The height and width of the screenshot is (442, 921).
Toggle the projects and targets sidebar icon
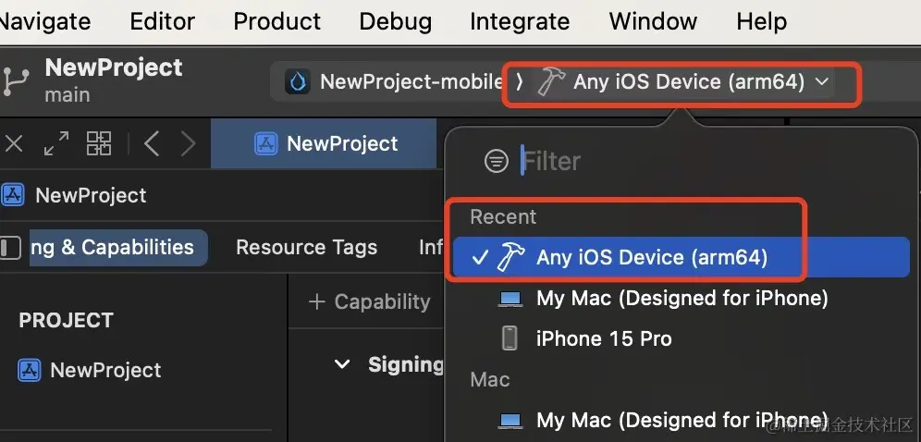pyautogui.click(x=10, y=247)
